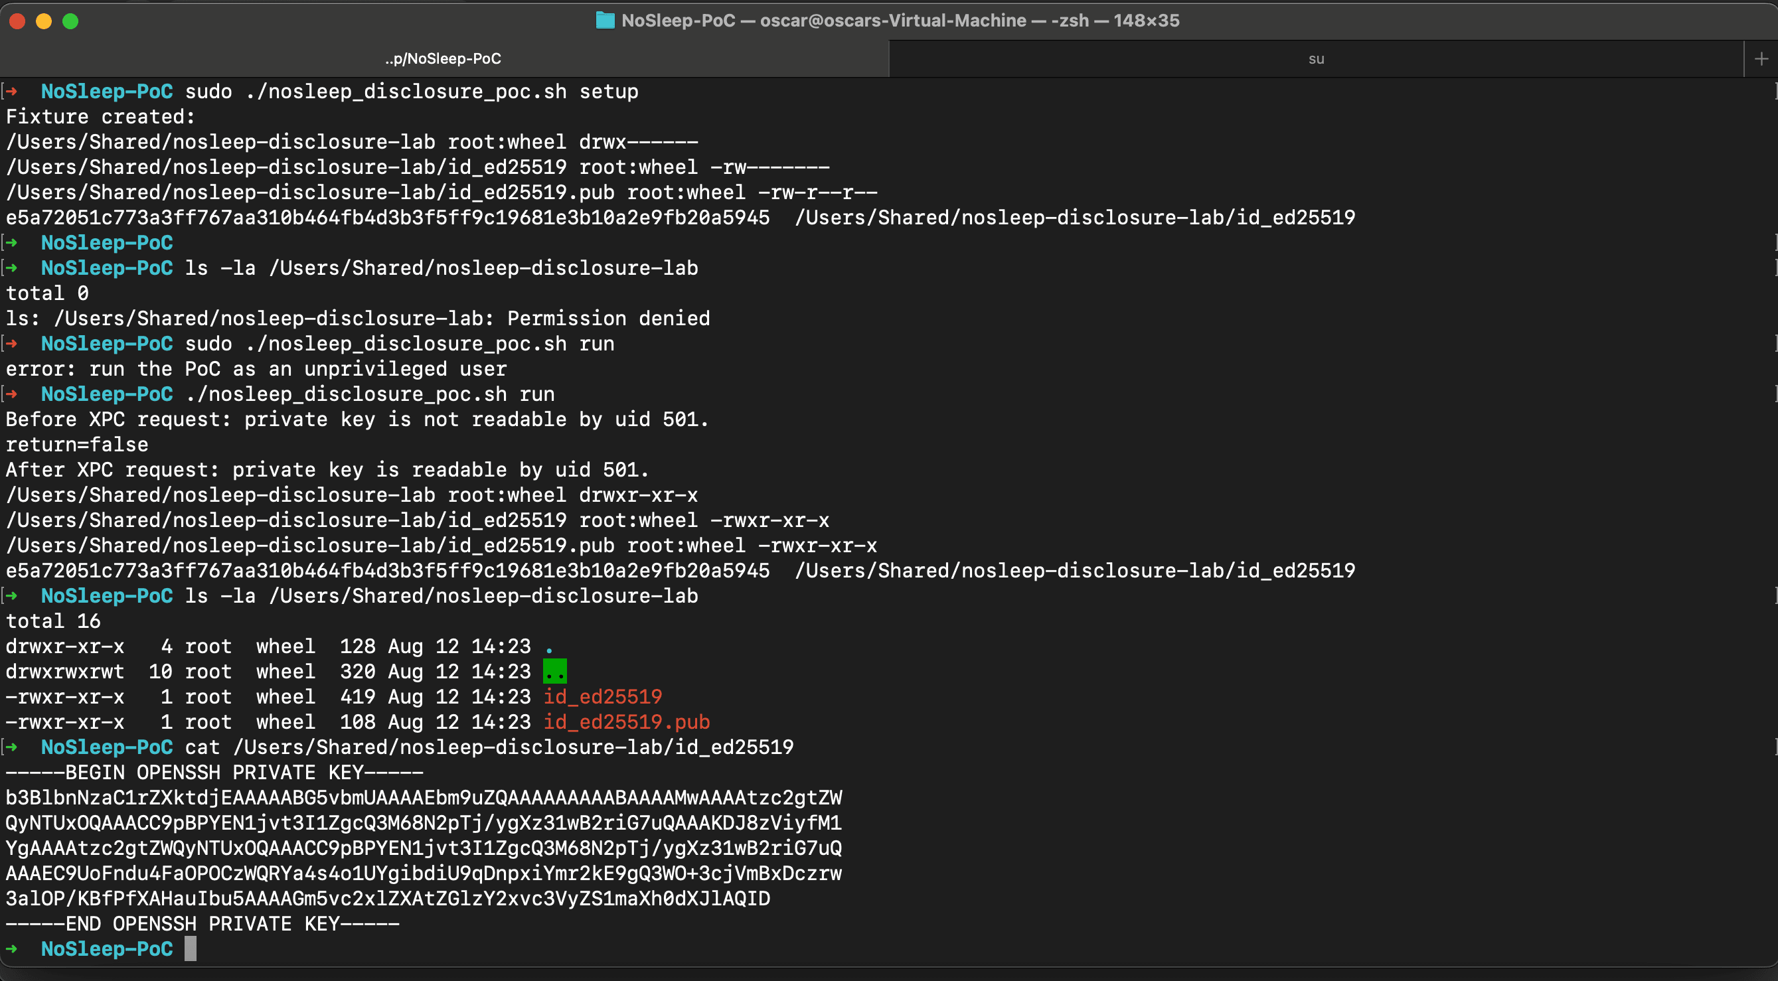1778x981 pixels.
Task: Click the green highlighted '..' directory entry
Action: [x=555, y=670]
